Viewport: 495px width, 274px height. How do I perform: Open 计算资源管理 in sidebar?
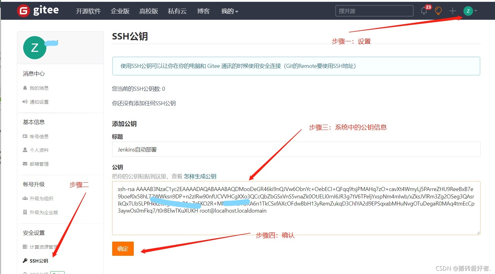[44, 247]
